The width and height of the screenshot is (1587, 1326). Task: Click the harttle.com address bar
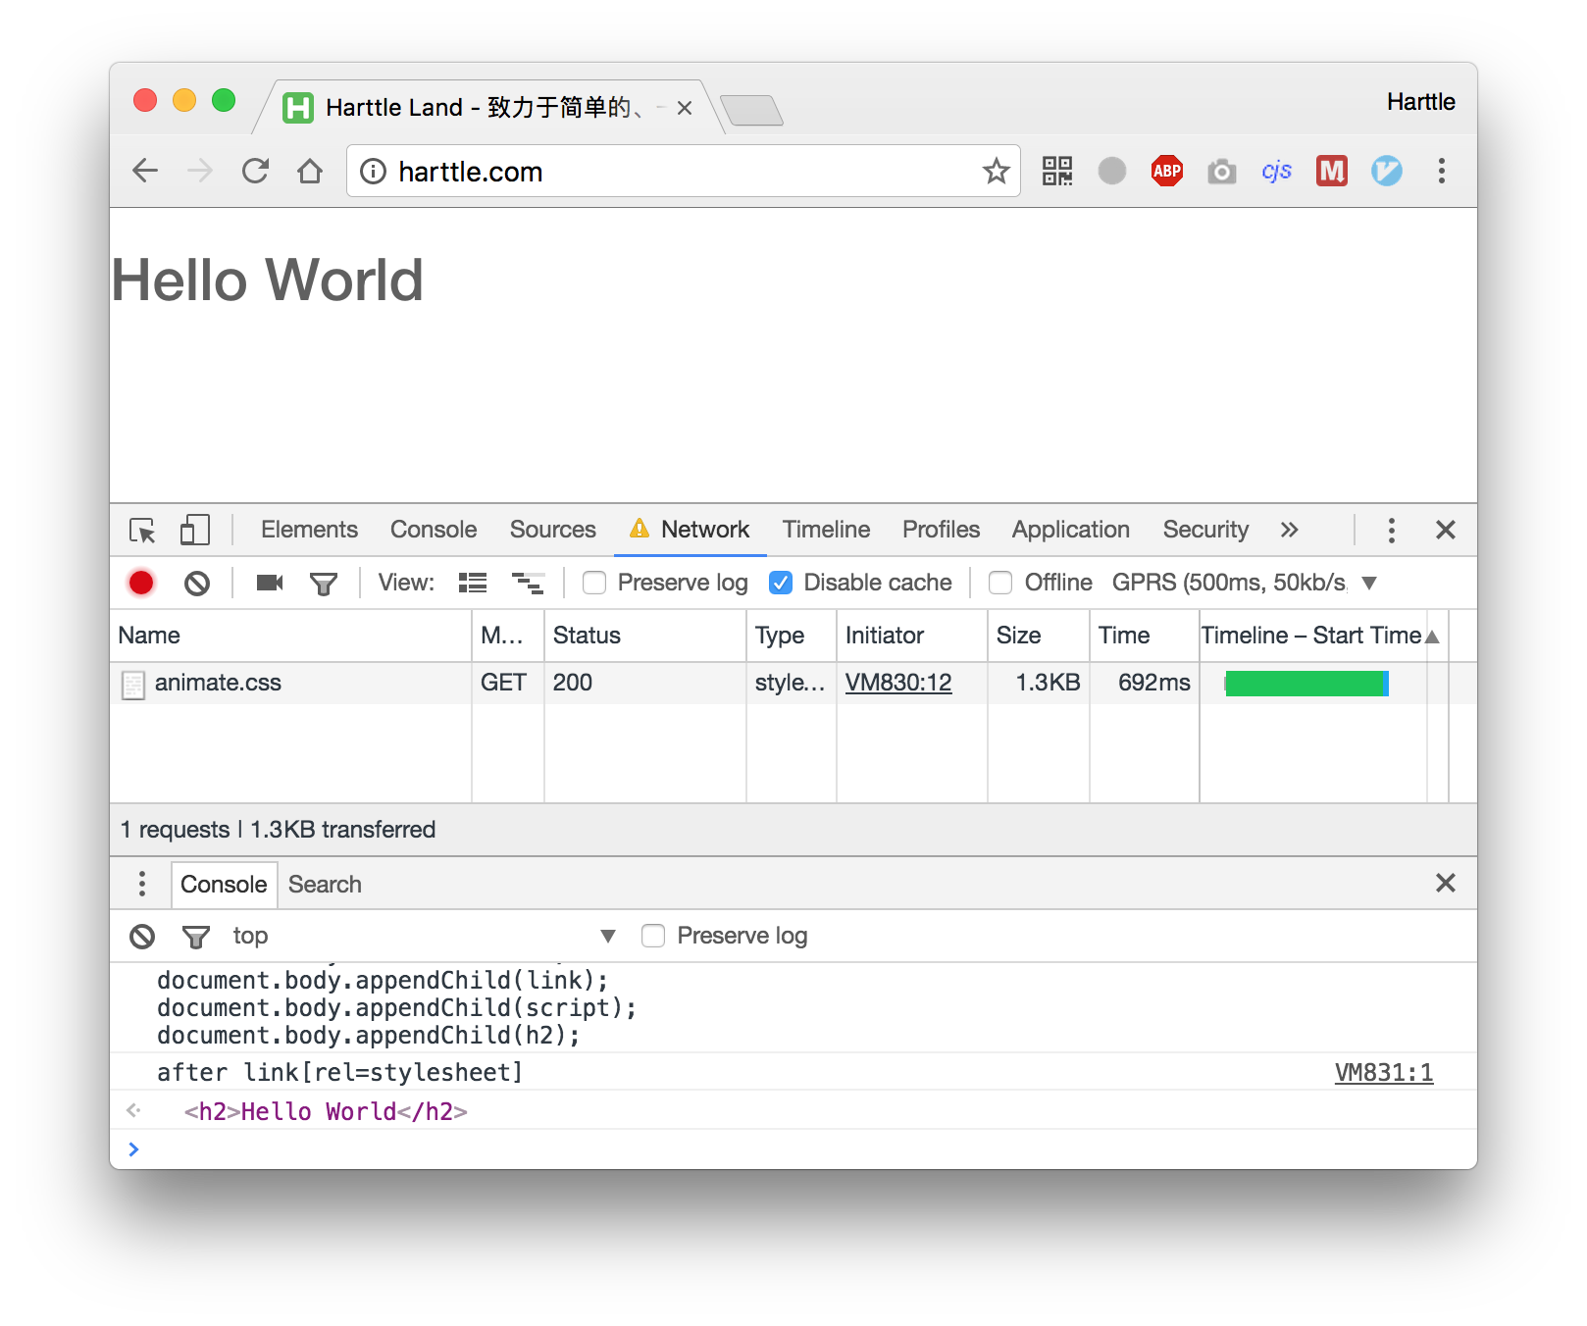[469, 172]
